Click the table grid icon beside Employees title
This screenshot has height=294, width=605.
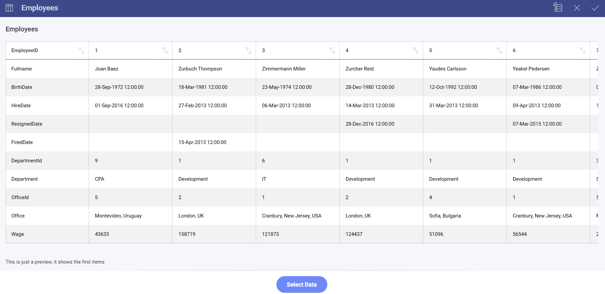tap(9, 8)
